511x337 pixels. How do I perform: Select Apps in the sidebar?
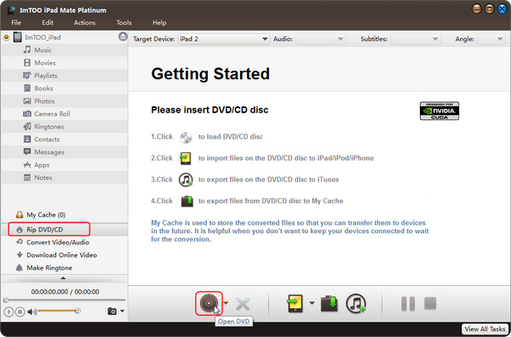point(64,165)
